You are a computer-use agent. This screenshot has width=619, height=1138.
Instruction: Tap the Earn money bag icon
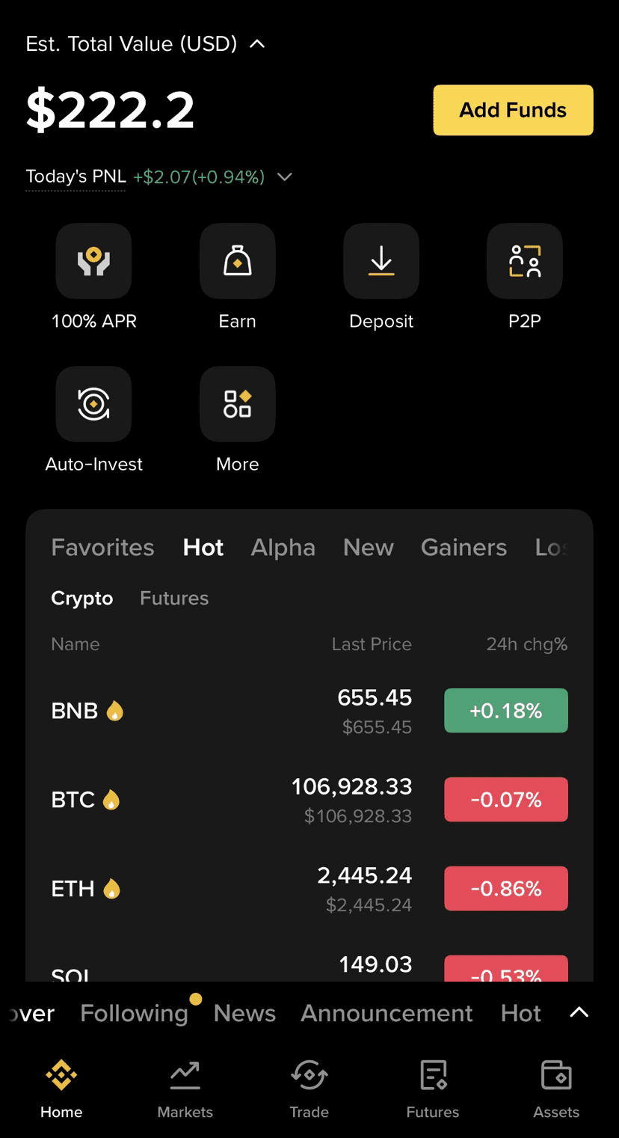(237, 260)
